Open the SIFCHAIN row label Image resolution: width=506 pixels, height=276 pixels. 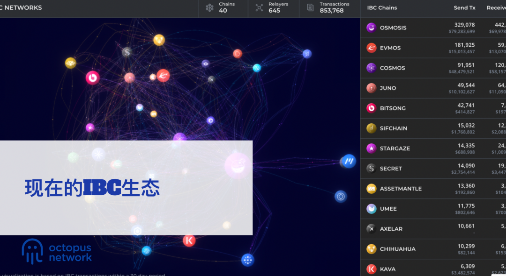394,128
